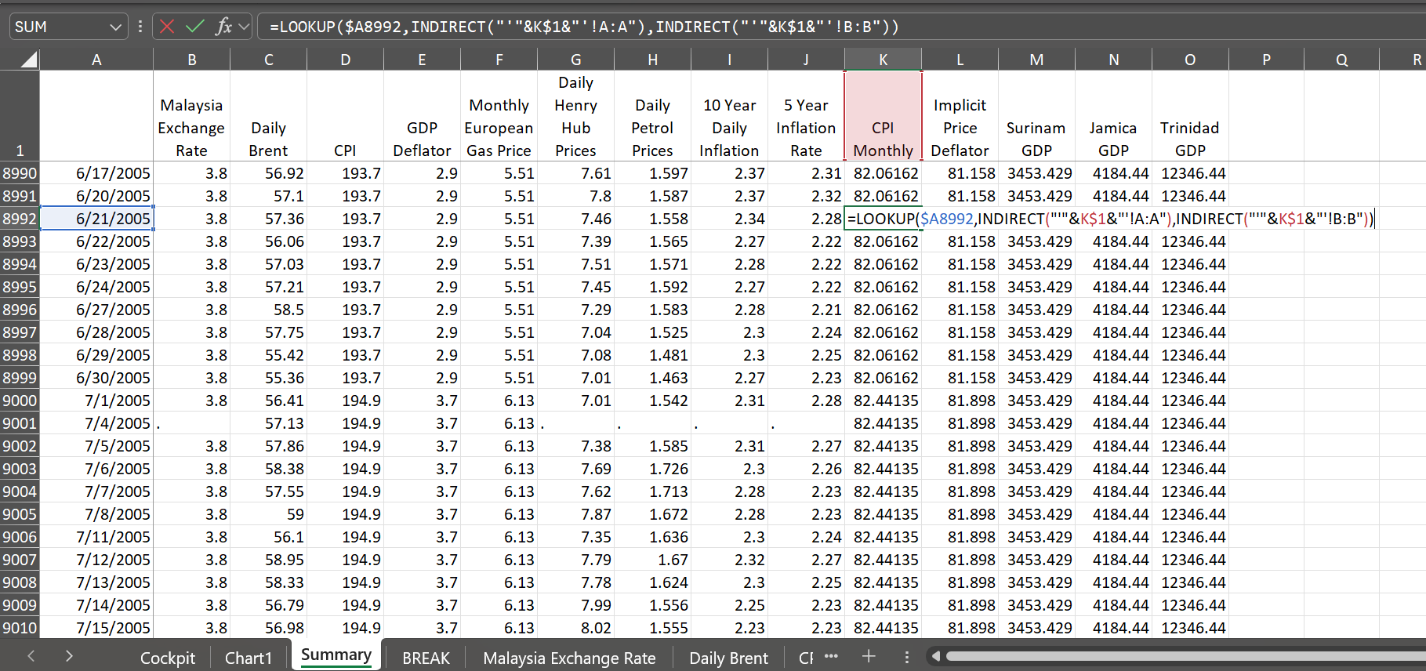
Task: Click the CPI Monthly header cell
Action: [883, 116]
